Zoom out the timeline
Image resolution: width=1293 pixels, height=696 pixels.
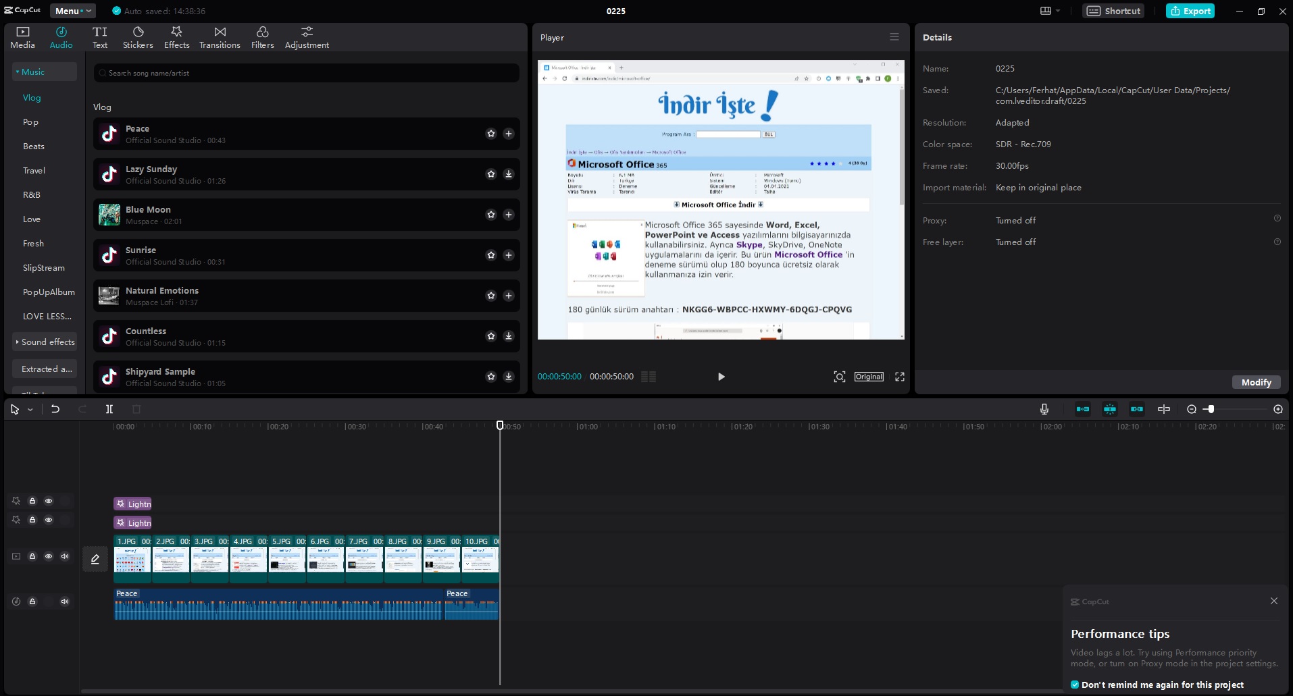tap(1192, 409)
